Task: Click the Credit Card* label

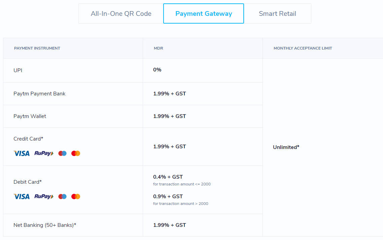Action: pos(28,139)
